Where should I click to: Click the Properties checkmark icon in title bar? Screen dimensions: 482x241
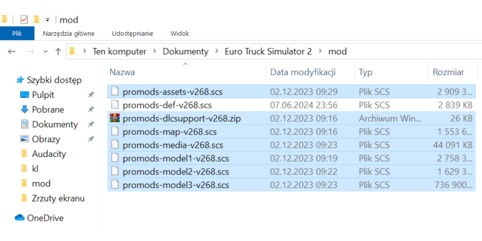(x=24, y=20)
